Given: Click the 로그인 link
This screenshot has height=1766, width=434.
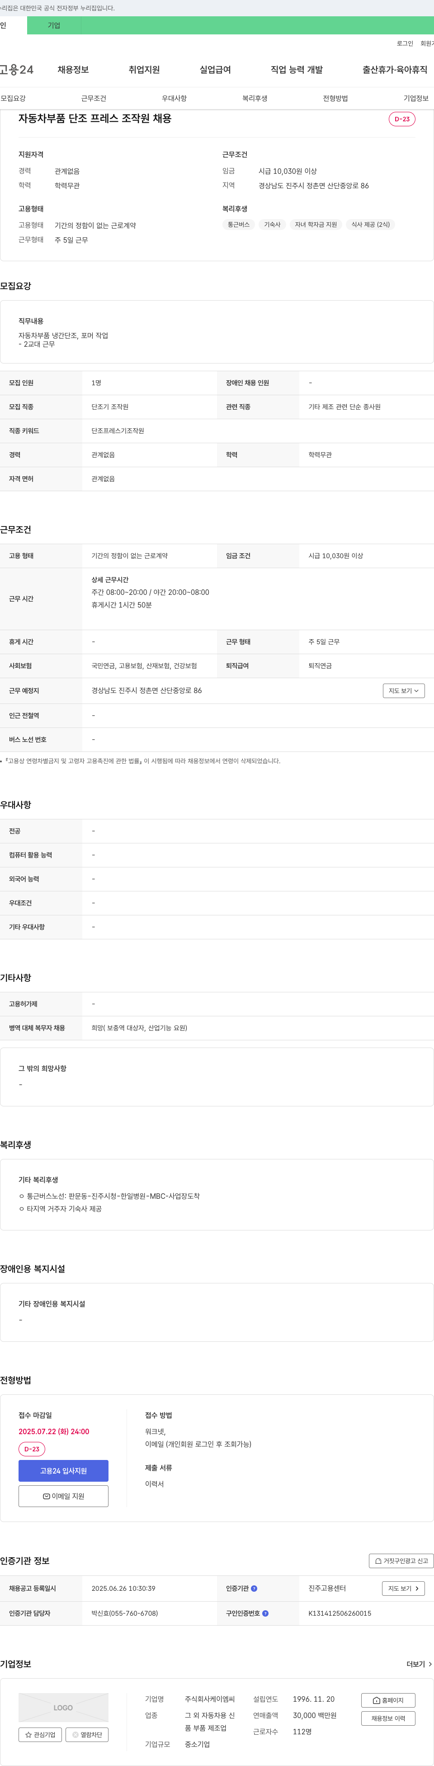Looking at the screenshot, I should [405, 43].
